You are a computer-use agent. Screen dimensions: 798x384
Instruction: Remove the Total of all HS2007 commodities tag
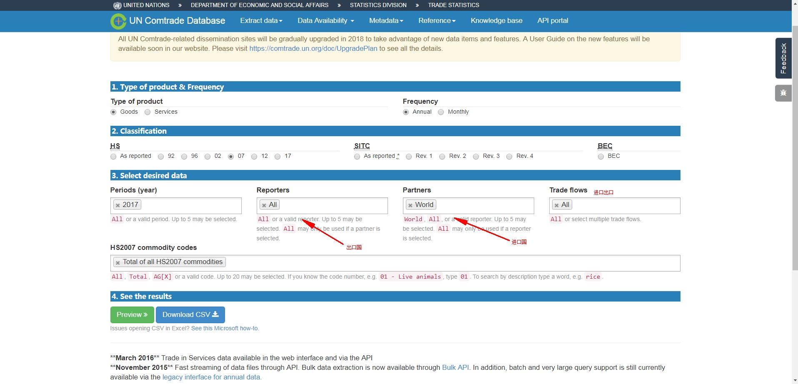click(118, 262)
